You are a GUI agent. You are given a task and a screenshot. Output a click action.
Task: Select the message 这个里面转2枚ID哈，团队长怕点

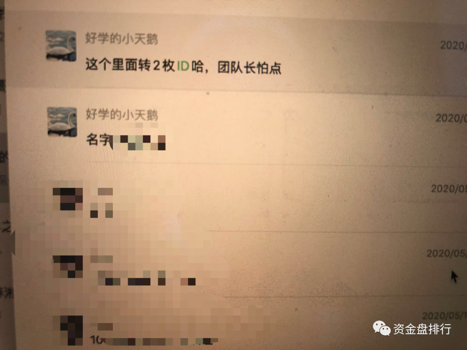click(183, 66)
